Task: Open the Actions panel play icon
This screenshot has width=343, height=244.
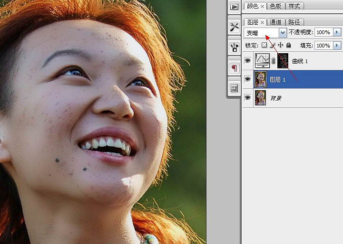Action: [x=234, y=7]
